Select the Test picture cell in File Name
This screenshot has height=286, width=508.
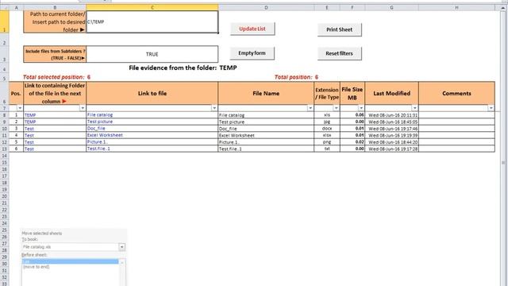coord(266,122)
